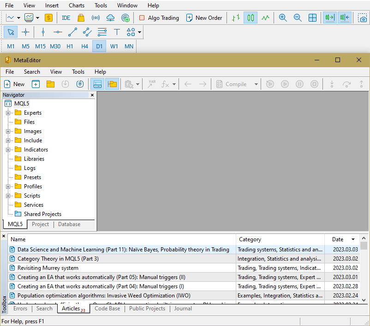Switch to the H4 timeframe
The width and height of the screenshot is (370, 326).
[x=84, y=46]
